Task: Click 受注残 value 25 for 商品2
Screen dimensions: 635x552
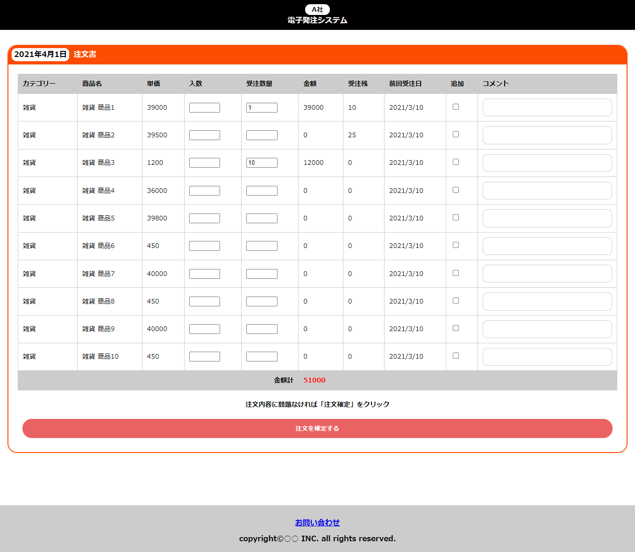Action: coord(352,135)
